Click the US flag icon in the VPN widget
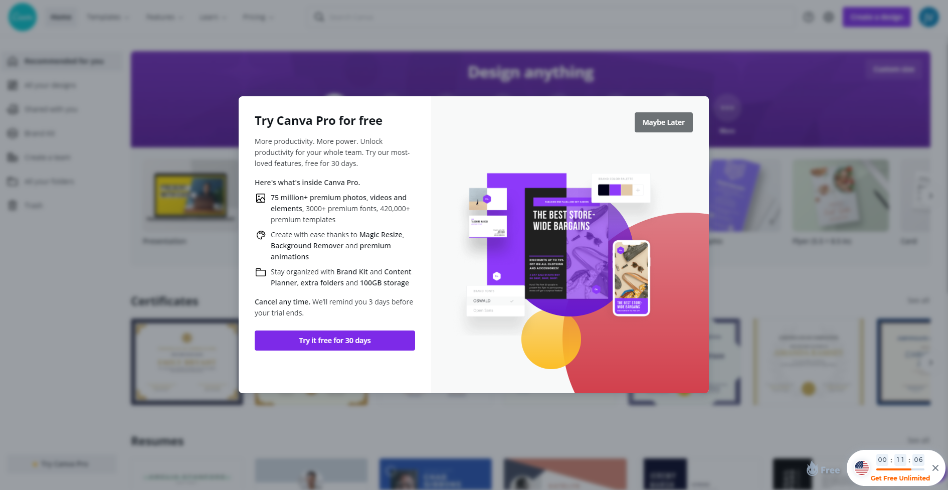 [x=862, y=468]
